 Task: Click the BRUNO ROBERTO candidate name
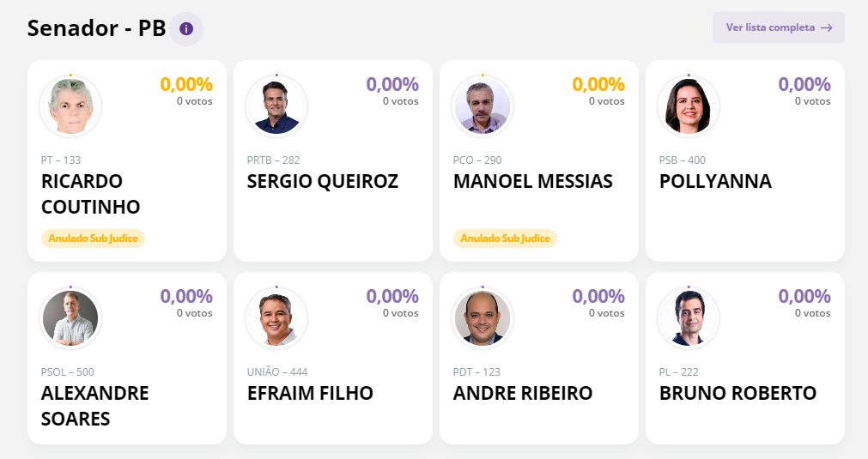coord(737,394)
